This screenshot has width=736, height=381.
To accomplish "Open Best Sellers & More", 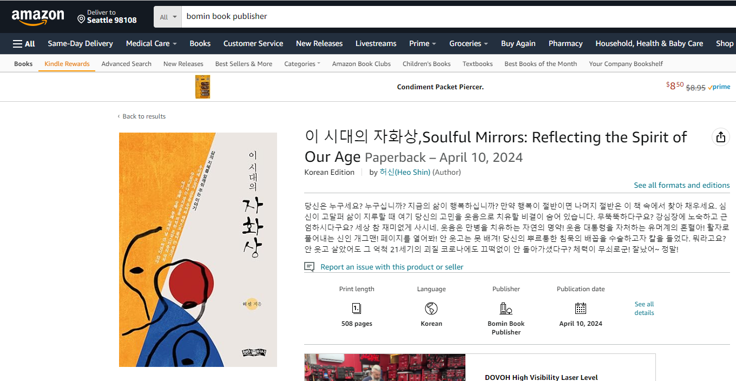I will (244, 64).
